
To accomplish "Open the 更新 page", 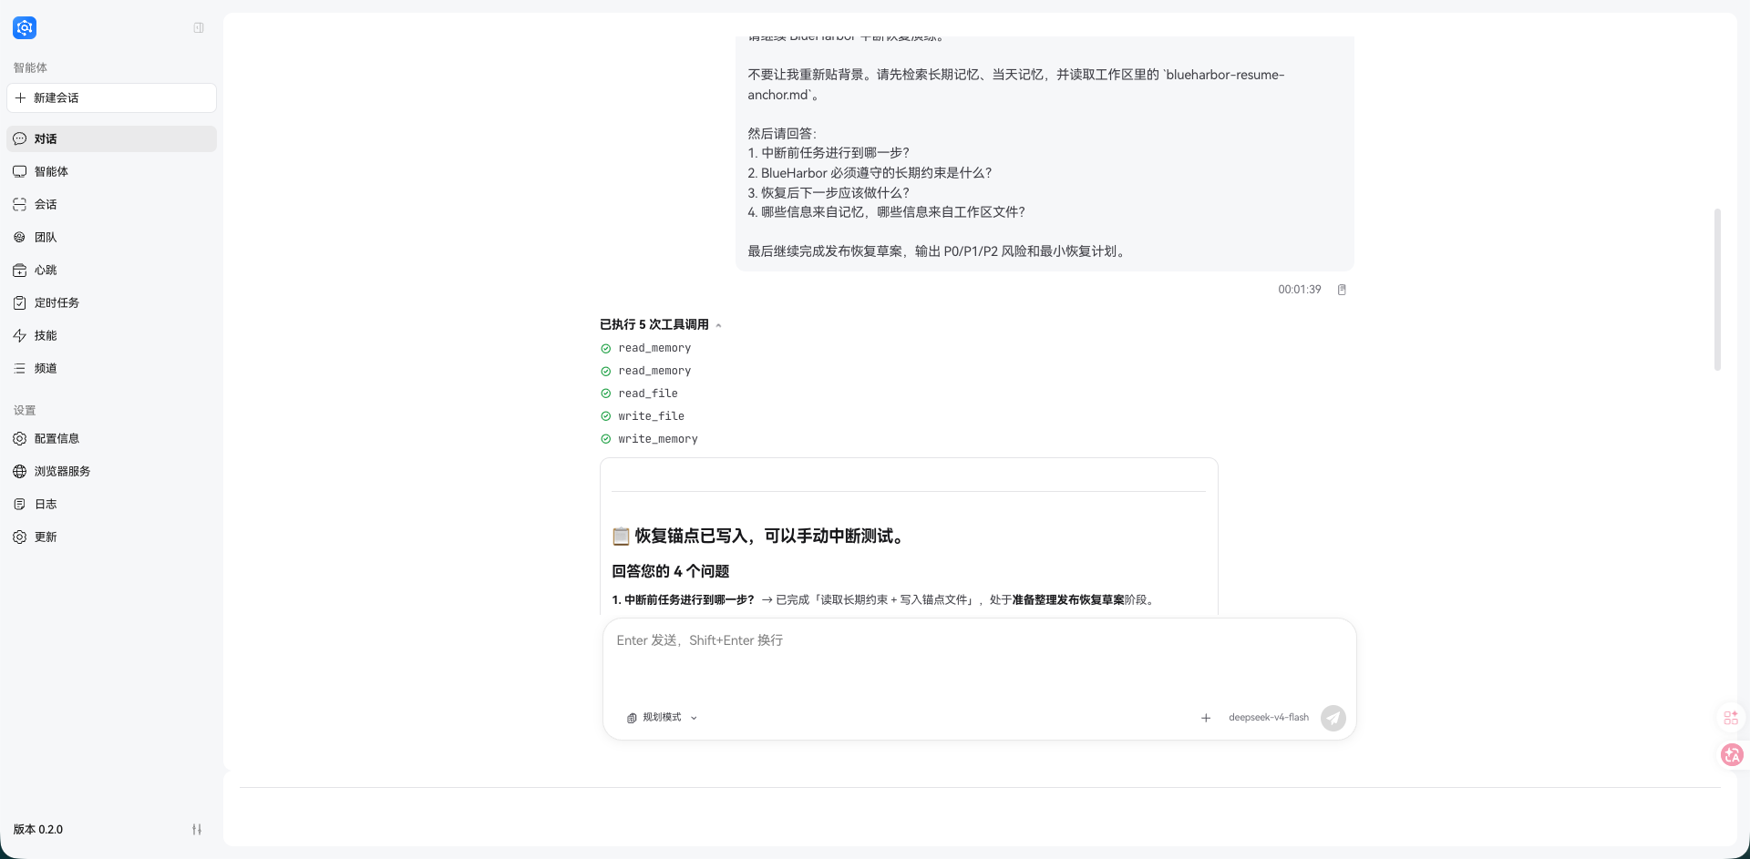I will 112,537.
